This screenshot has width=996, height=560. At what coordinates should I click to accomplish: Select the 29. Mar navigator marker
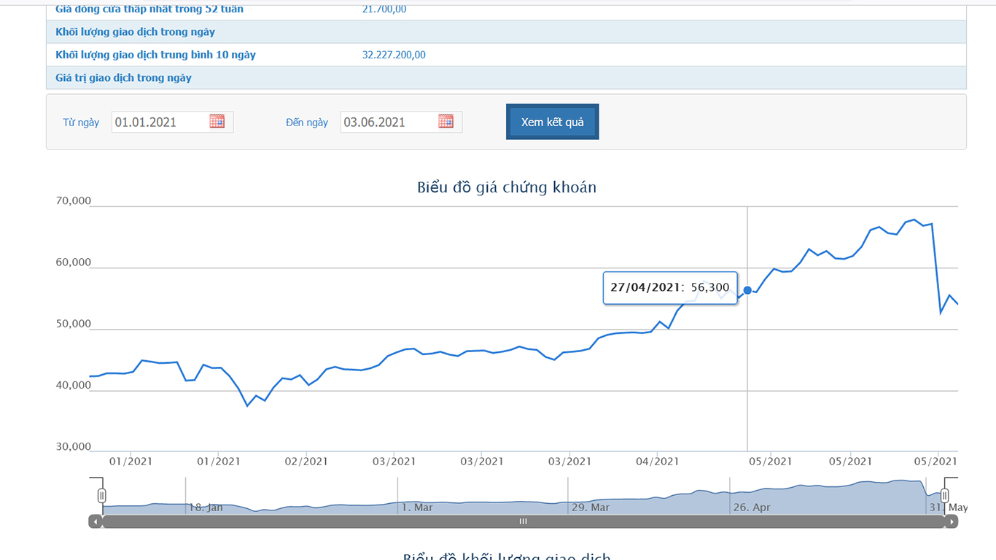click(x=590, y=507)
